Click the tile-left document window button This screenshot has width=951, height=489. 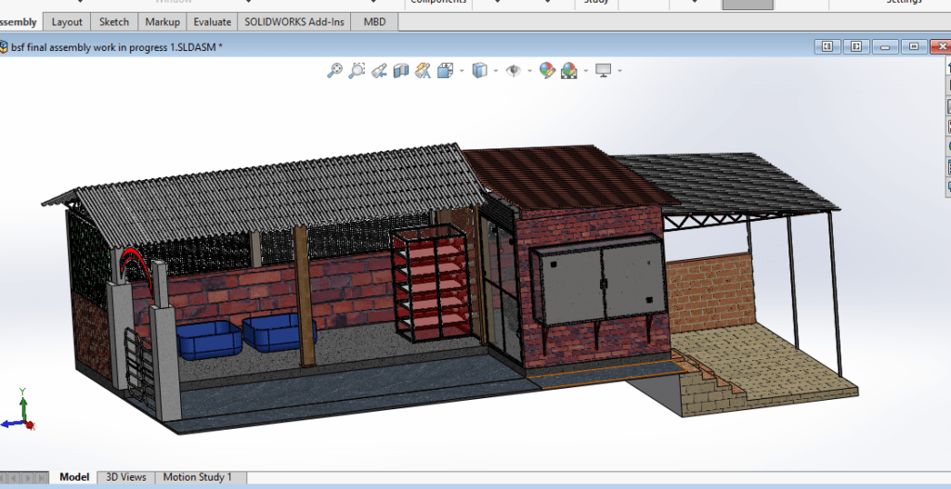826,46
